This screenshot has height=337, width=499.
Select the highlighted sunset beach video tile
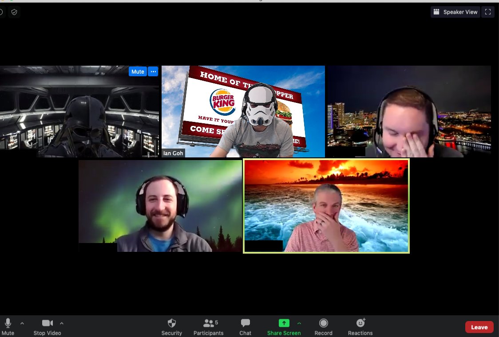(x=326, y=206)
